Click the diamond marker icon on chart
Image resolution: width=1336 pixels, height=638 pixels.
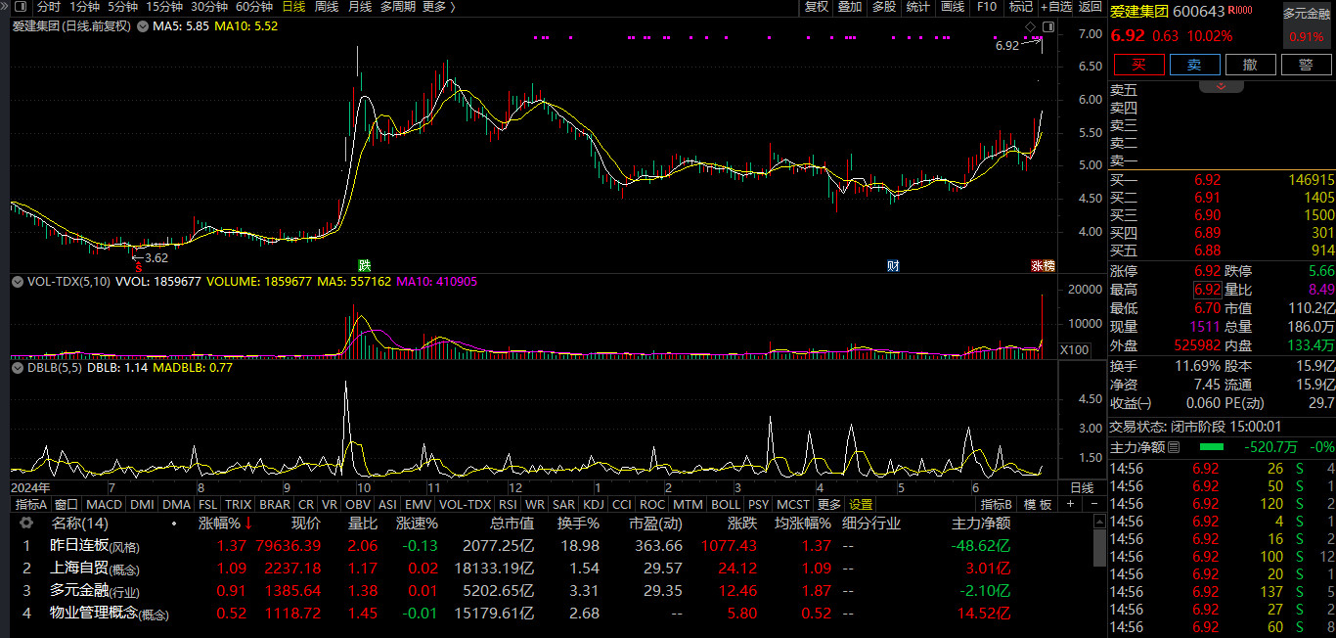1030,25
